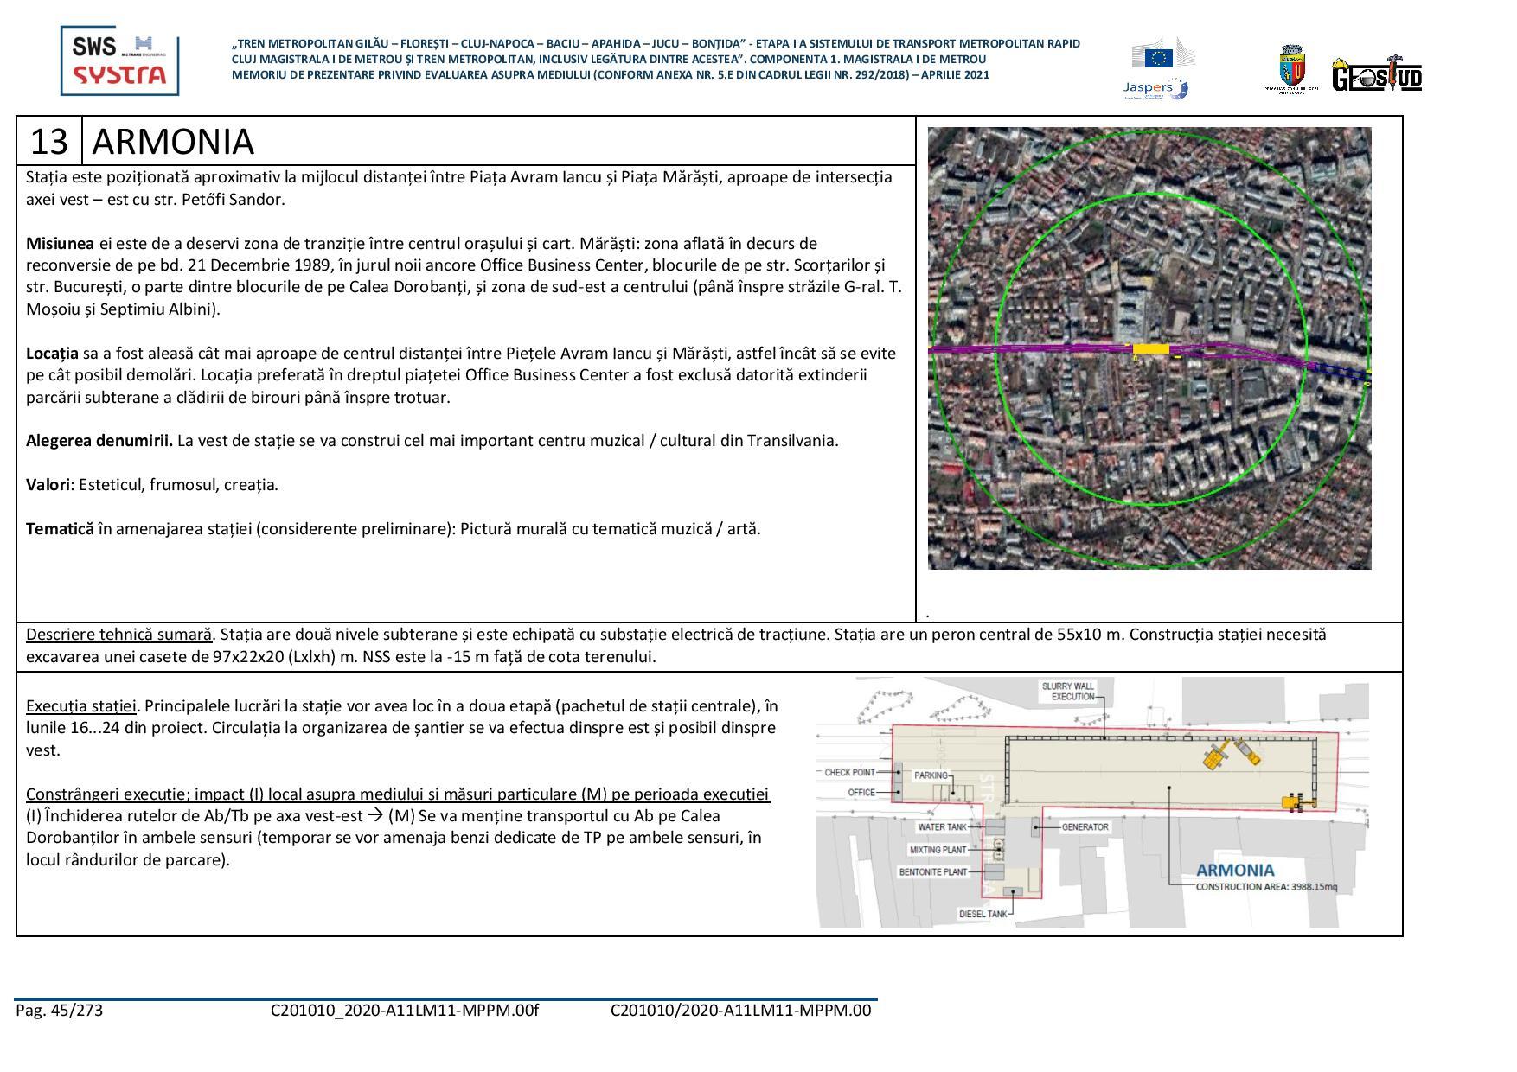This screenshot has width=1517, height=1072.
Task: Click the 'BENTONITE PLANT' label in diagram
Action: point(932,872)
